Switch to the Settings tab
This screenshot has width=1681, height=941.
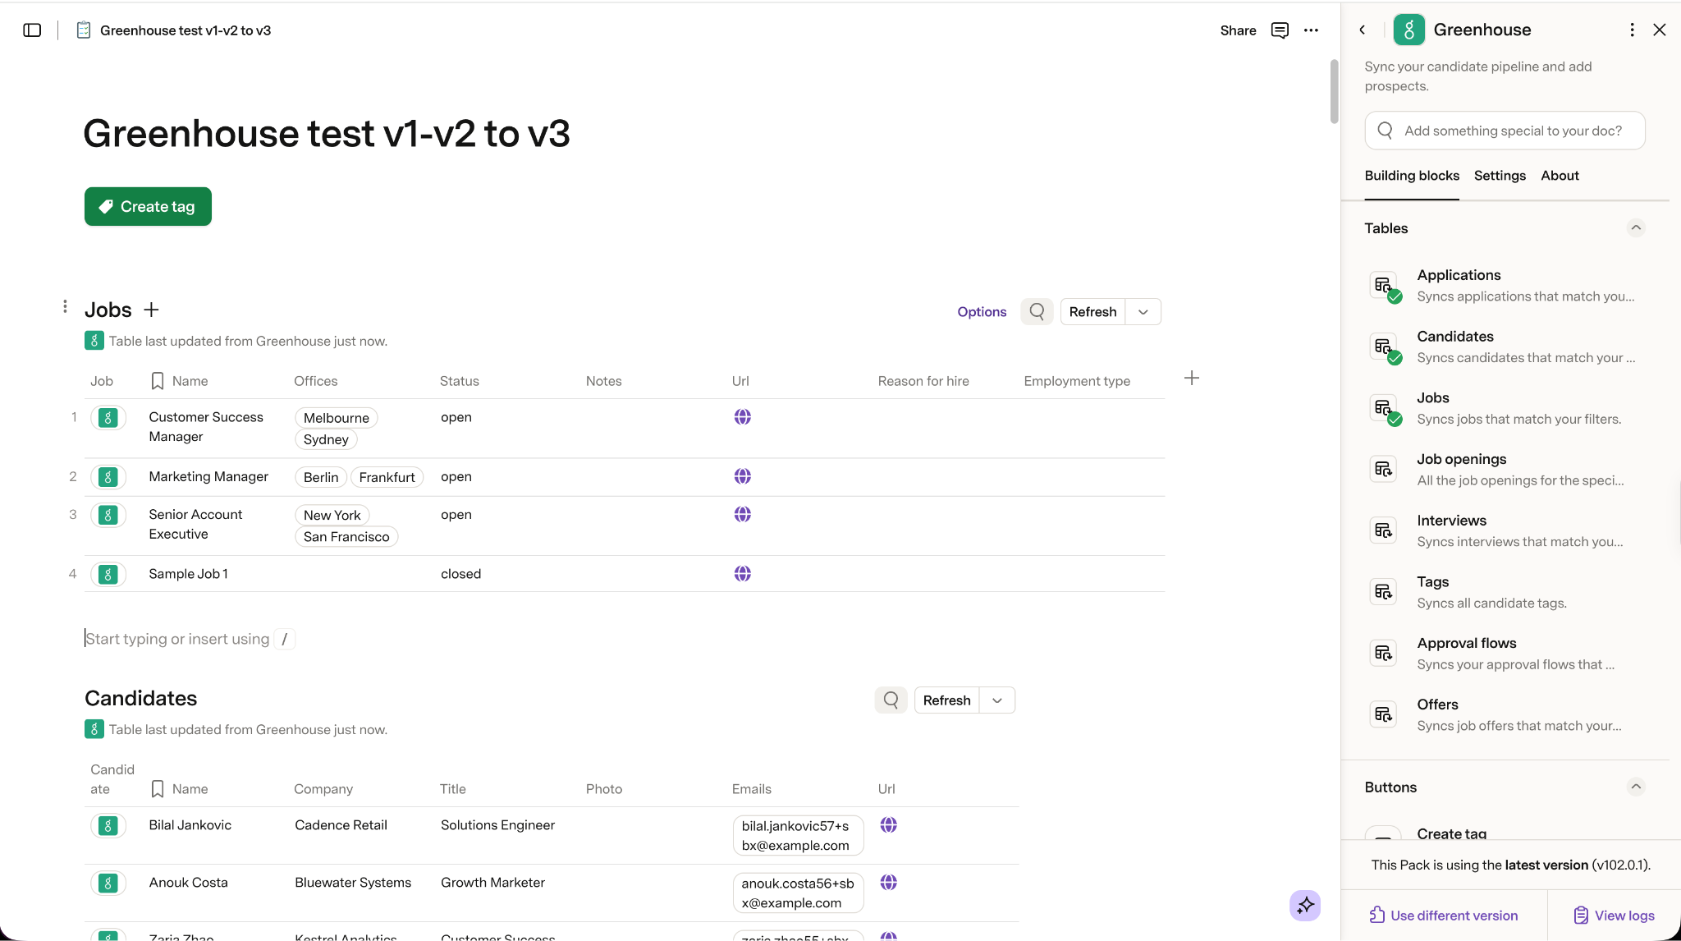1500,176
